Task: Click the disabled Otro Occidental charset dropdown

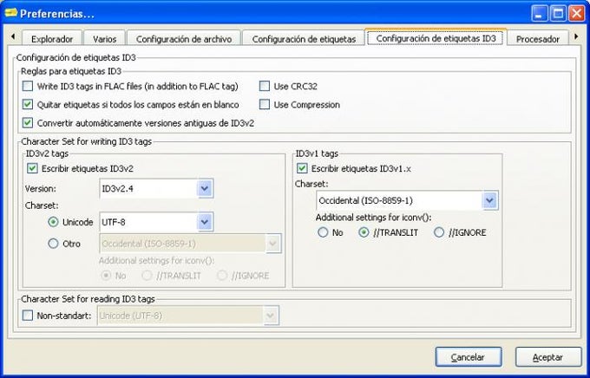Action: click(x=190, y=244)
